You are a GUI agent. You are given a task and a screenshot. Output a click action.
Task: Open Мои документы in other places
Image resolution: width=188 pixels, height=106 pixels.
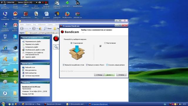pos(31,70)
